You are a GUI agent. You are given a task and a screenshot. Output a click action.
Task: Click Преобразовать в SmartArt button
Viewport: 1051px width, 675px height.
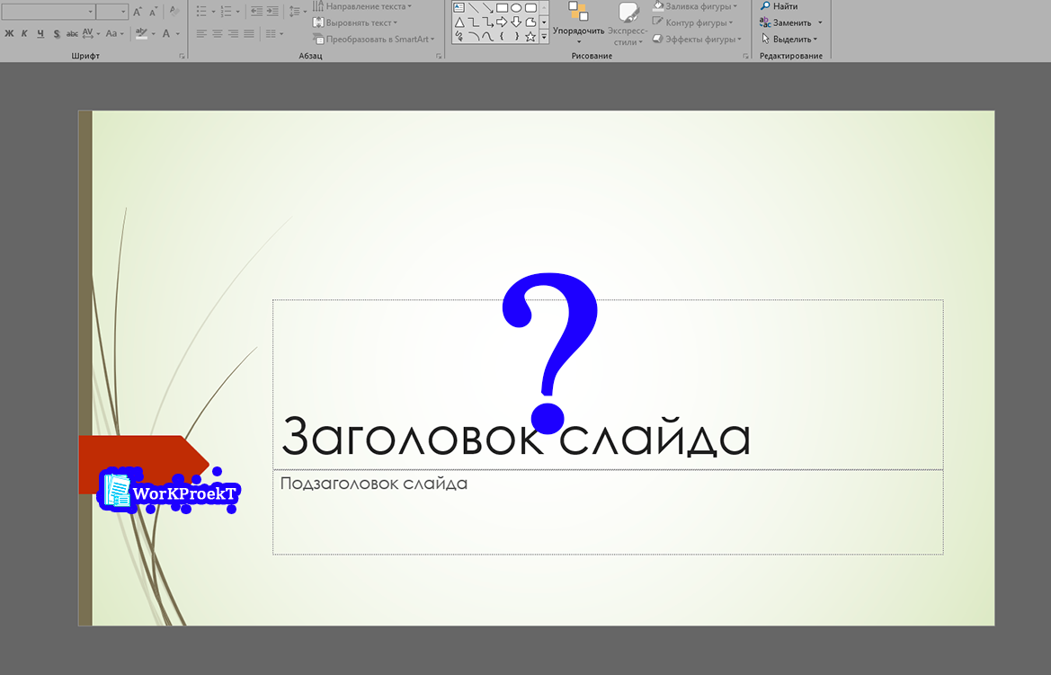pyautogui.click(x=373, y=39)
